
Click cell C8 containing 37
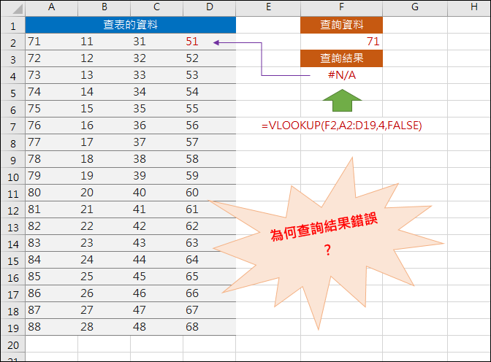157,142
